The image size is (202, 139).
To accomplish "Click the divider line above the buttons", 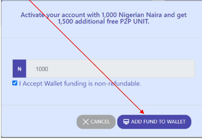I will (102, 105).
